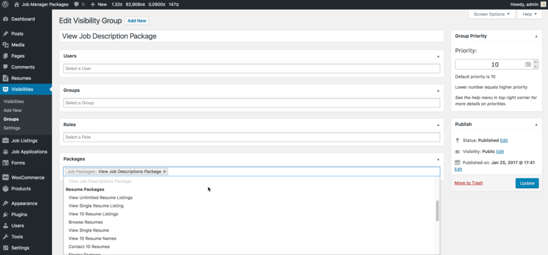Open the Screen Options tab
Viewport: 548px width, 255px height.
492,14
